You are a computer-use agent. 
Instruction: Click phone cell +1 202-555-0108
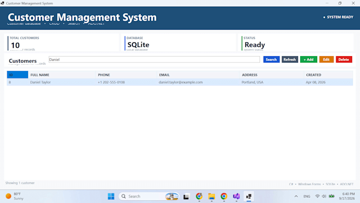coord(126,82)
